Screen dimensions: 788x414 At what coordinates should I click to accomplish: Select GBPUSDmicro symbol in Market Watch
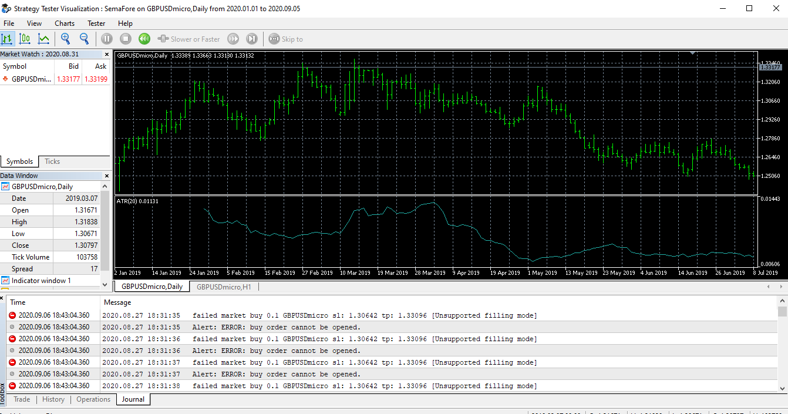31,79
